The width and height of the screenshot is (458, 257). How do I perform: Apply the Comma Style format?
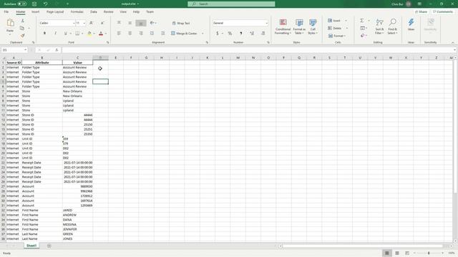[x=241, y=34]
